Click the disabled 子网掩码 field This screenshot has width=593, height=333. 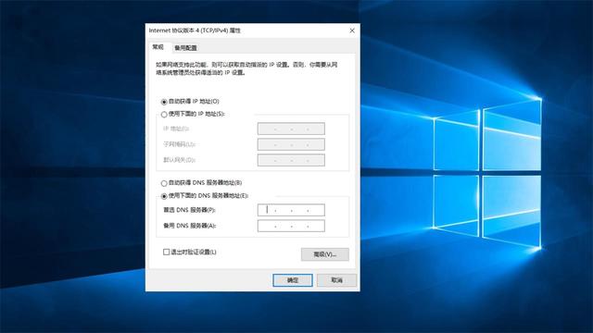coord(291,144)
